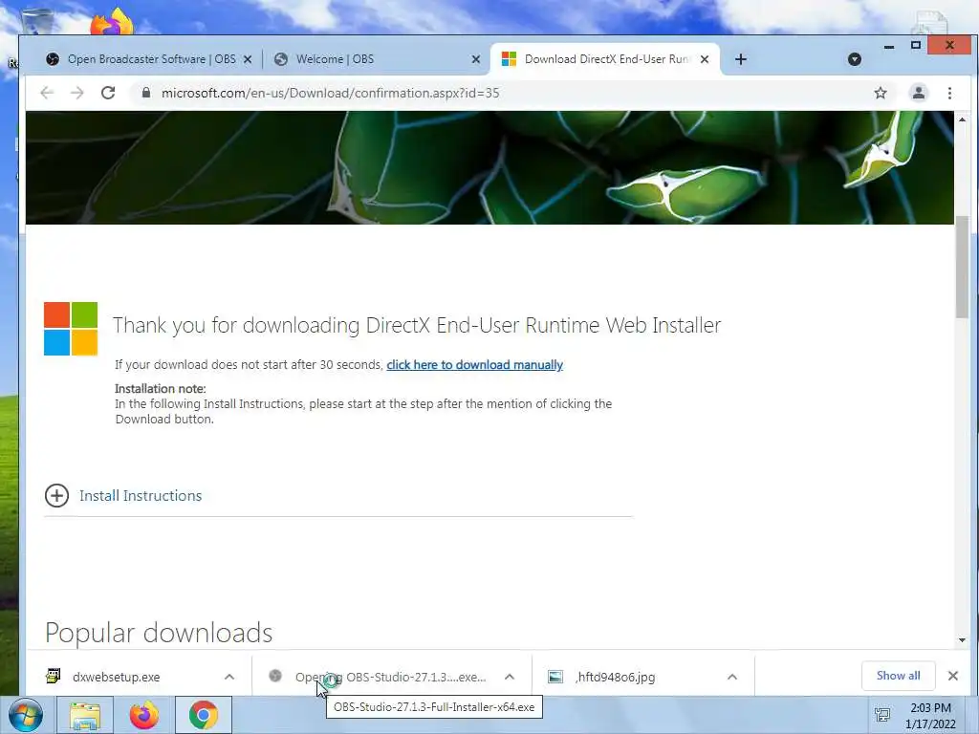Select the Download DirectX End-User Runtime tab
This screenshot has width=979, height=734.
pyautogui.click(x=604, y=59)
